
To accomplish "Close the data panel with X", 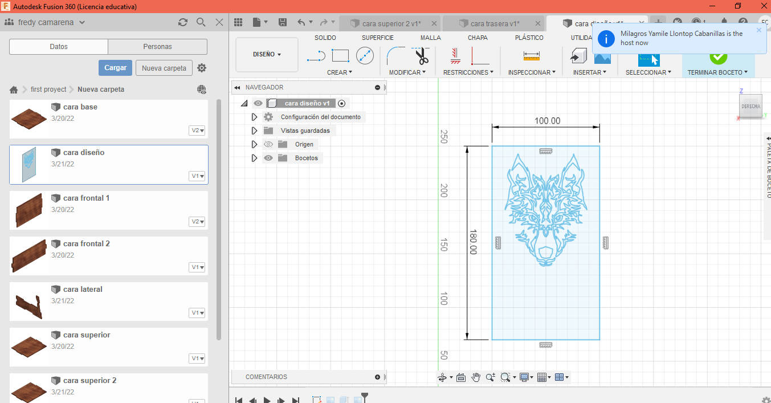I will pyautogui.click(x=219, y=22).
